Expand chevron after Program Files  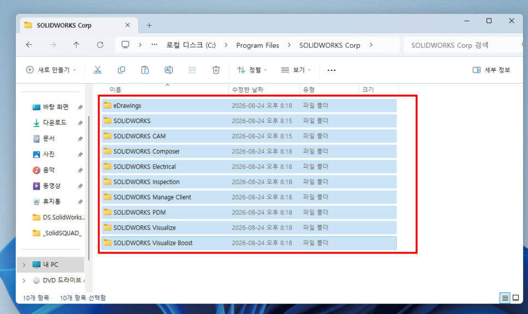tap(289, 45)
